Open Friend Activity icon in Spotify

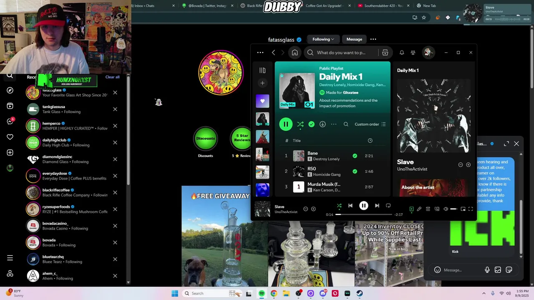click(x=413, y=52)
